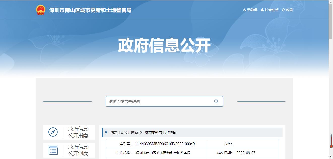Click the scrollbar down arrow
Screen dimensions: 333x159
331,157
